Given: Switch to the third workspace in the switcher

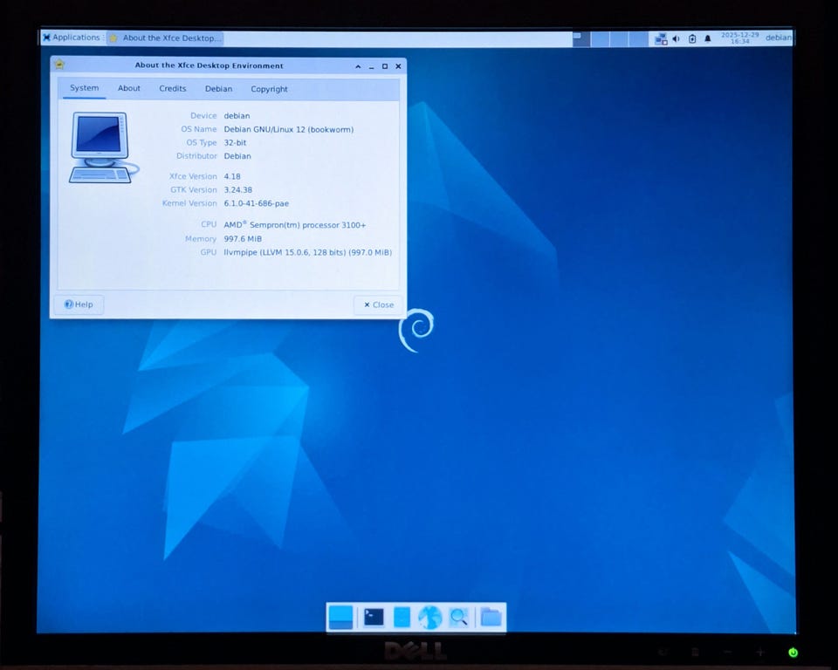Looking at the screenshot, I should [619, 38].
